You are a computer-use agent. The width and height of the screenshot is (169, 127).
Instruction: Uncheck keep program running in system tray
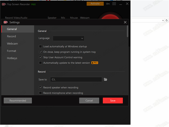point(40,52)
